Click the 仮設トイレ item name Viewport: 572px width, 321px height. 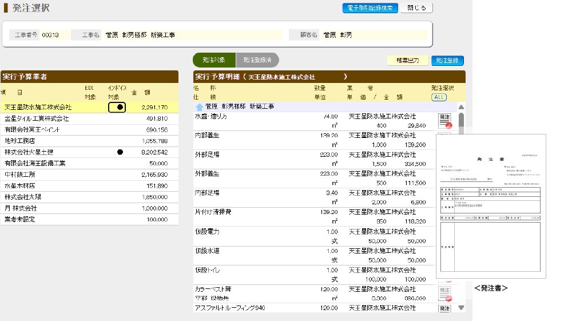tap(207, 270)
